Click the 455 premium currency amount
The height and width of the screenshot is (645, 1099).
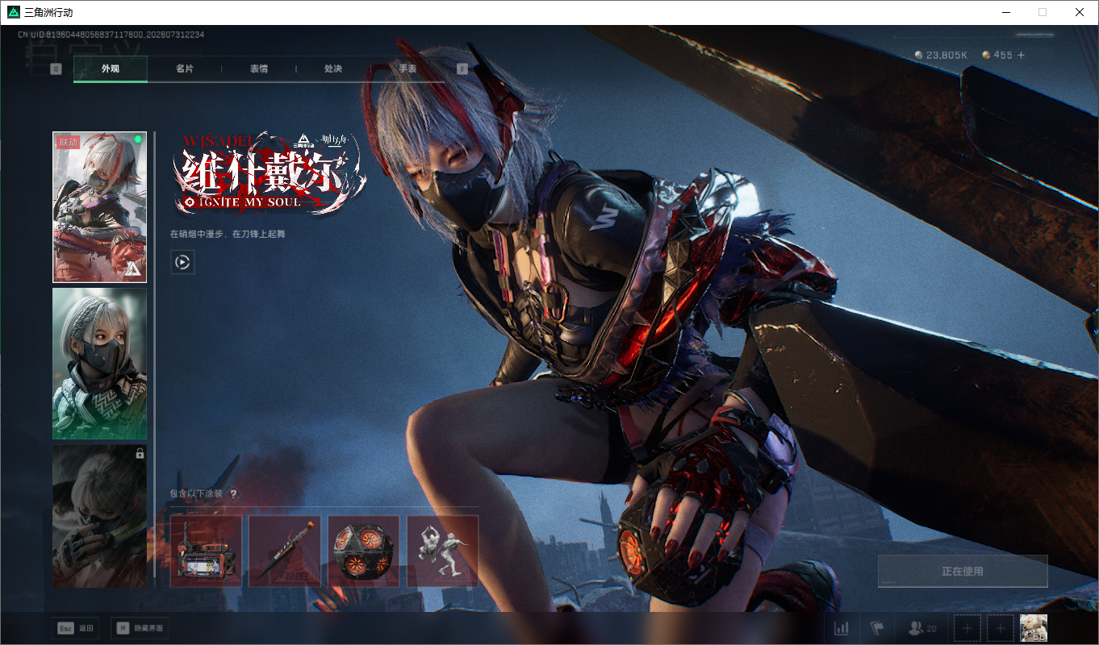[1003, 55]
